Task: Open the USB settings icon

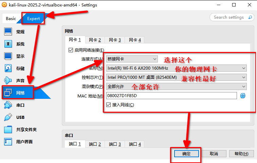Action: (x=8, y=117)
